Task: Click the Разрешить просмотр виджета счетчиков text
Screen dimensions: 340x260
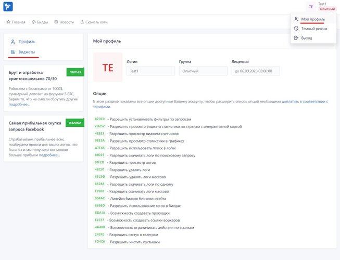Action: coord(144,134)
